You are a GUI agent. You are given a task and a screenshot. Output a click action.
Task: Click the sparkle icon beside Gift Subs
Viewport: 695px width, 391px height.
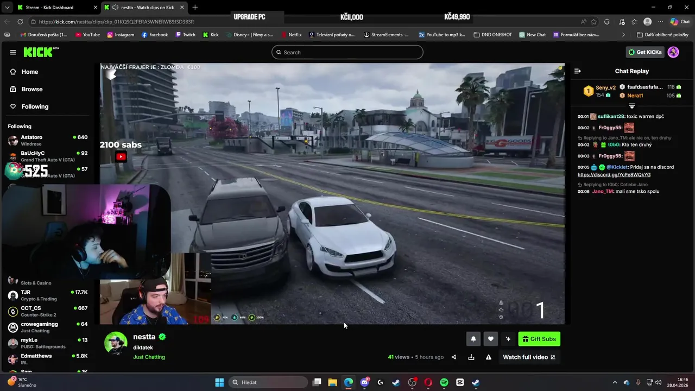(x=508, y=339)
